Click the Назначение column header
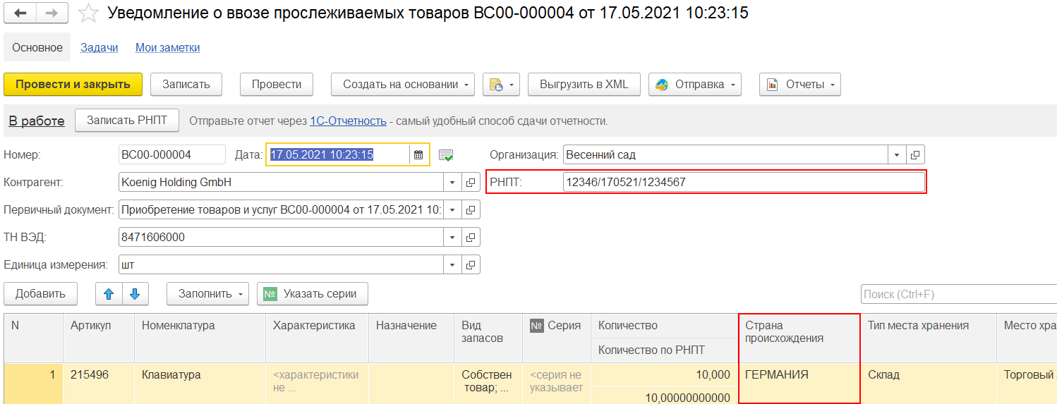Viewport: 1057px width, 404px height. (x=411, y=338)
